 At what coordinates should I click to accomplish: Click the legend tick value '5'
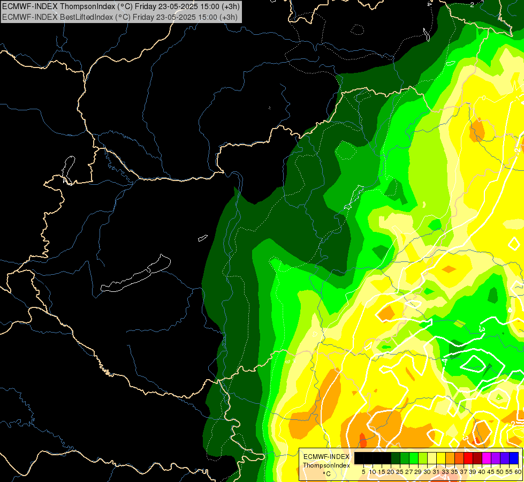[x=363, y=472]
